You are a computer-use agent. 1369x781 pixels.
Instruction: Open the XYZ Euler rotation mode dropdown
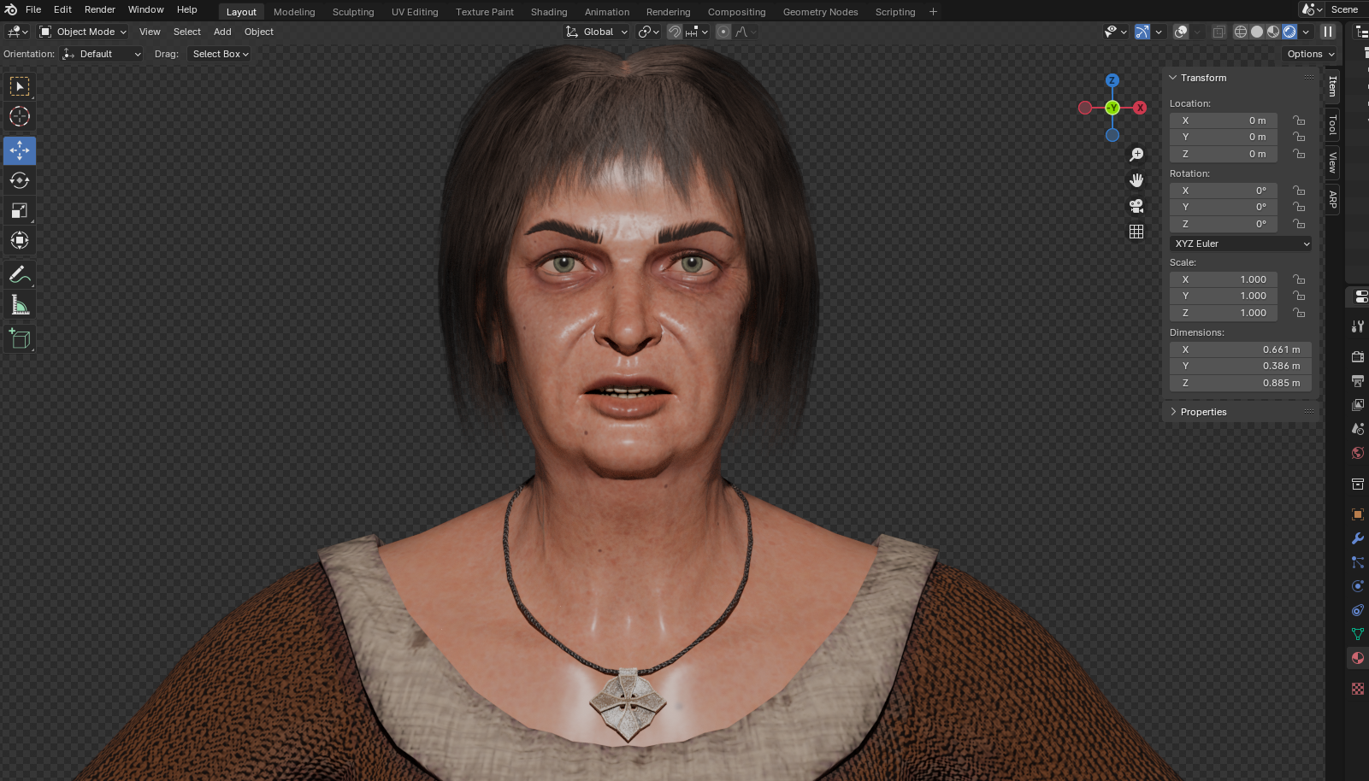[x=1240, y=244]
